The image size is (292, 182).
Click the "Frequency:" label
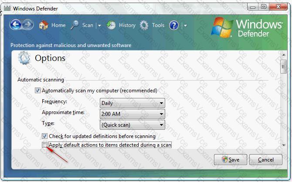pos(54,101)
